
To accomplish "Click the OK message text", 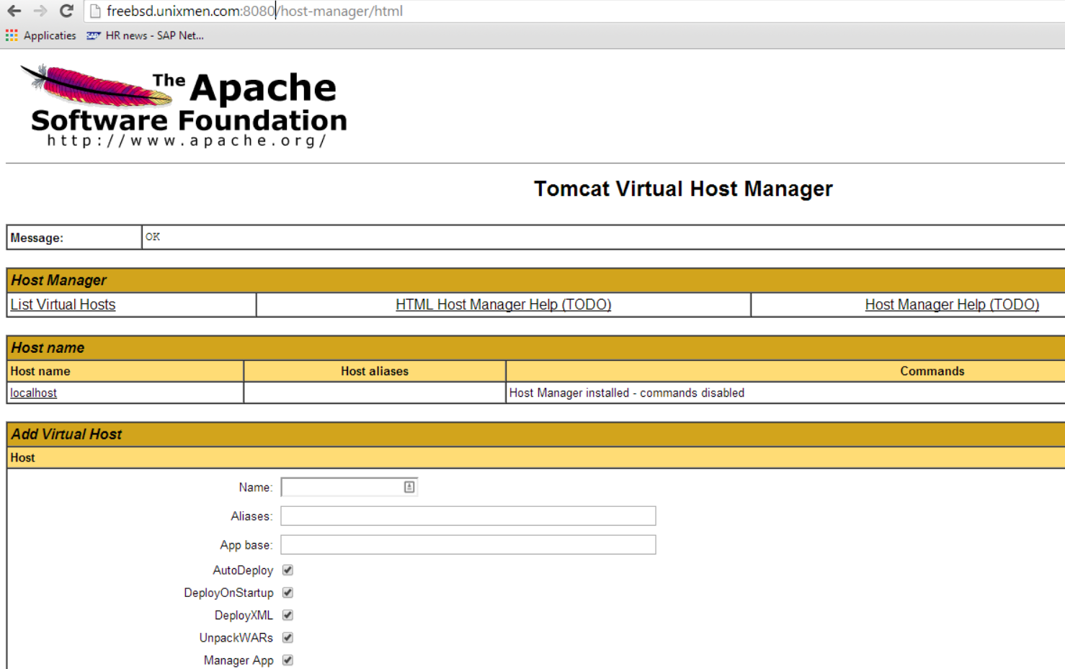I will coord(153,237).
